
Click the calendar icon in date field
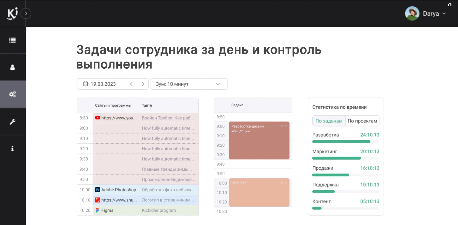(86, 84)
